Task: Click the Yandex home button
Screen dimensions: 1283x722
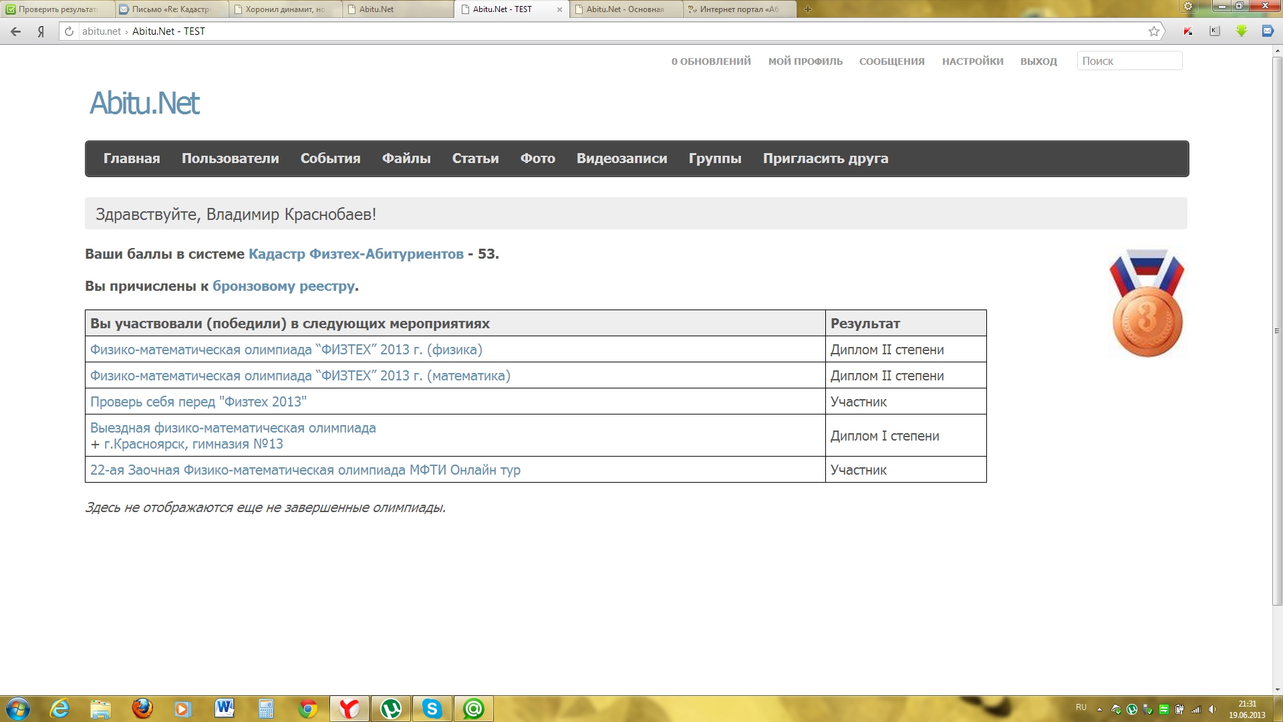Action: click(x=41, y=31)
